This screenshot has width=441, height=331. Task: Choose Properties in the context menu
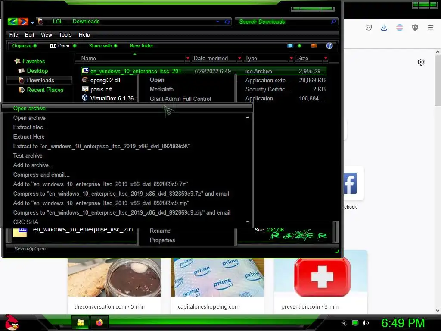click(x=162, y=240)
